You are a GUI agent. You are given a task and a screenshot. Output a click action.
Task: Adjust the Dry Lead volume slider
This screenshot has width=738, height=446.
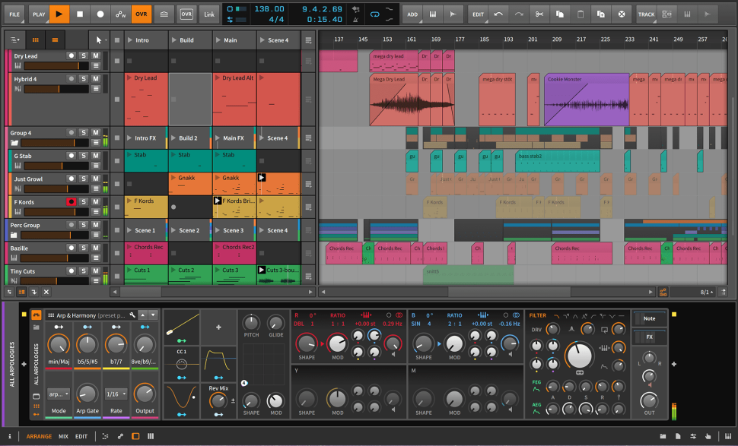56,66
